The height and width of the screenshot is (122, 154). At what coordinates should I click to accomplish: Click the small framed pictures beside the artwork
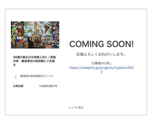coord(56,28)
